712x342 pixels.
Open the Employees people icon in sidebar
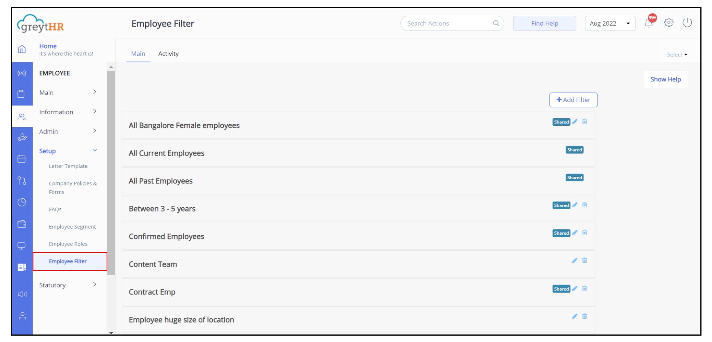point(22,116)
